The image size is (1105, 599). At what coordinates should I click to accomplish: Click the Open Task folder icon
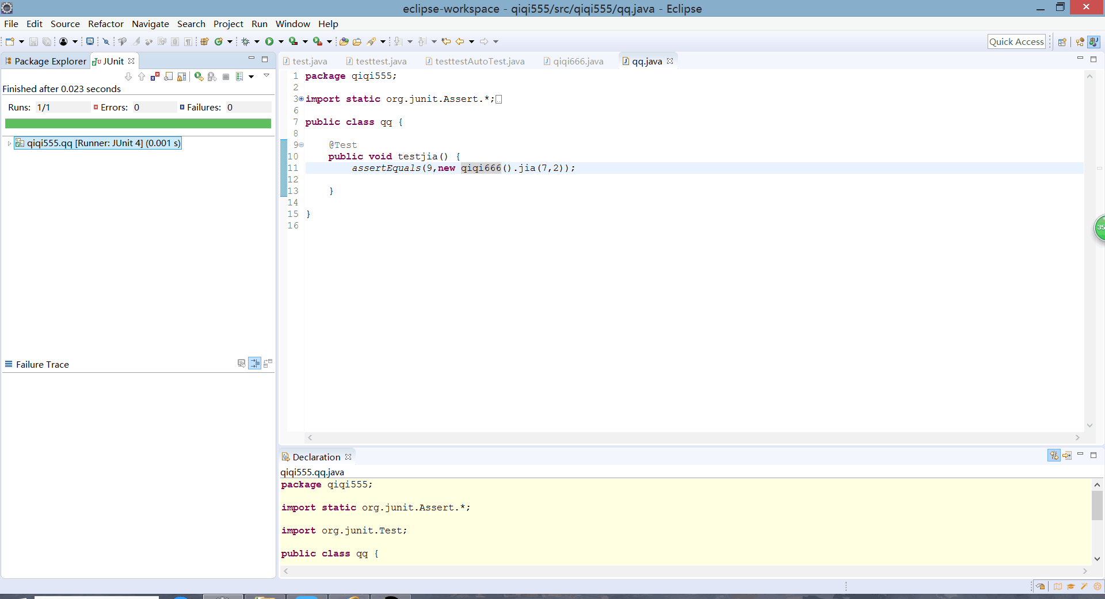(357, 41)
